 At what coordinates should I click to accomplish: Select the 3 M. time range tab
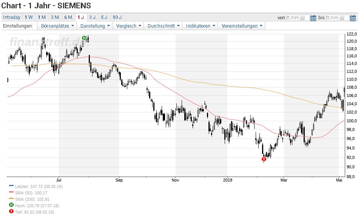point(56,17)
